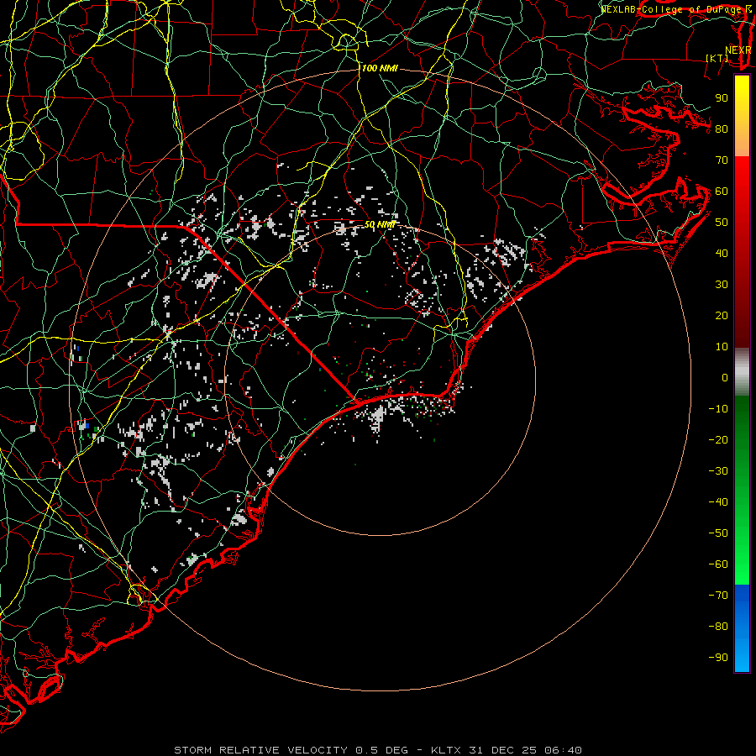Click the -80 value on the velocity scale
The image size is (756, 756).
click(718, 627)
